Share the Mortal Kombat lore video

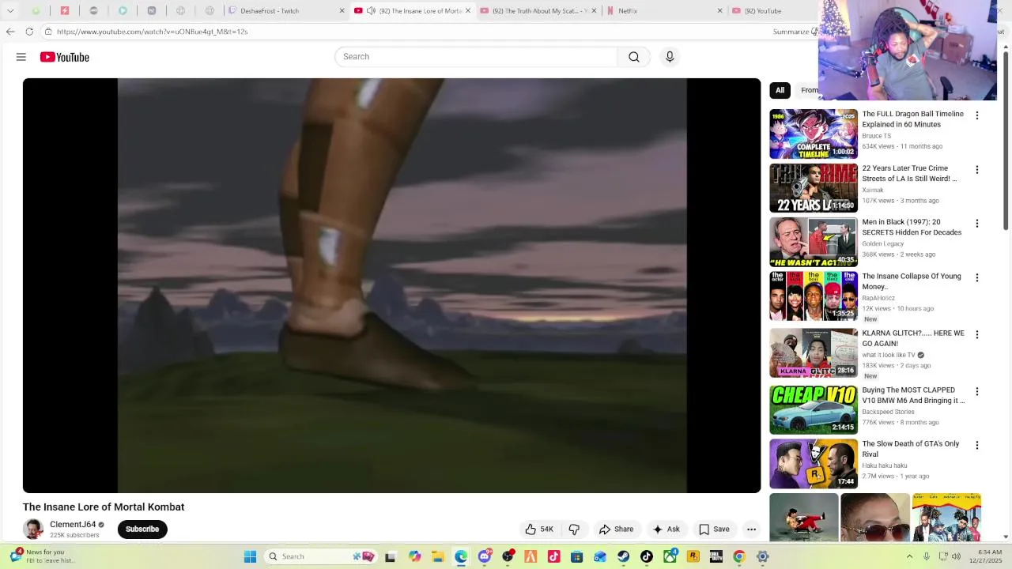pos(616,529)
